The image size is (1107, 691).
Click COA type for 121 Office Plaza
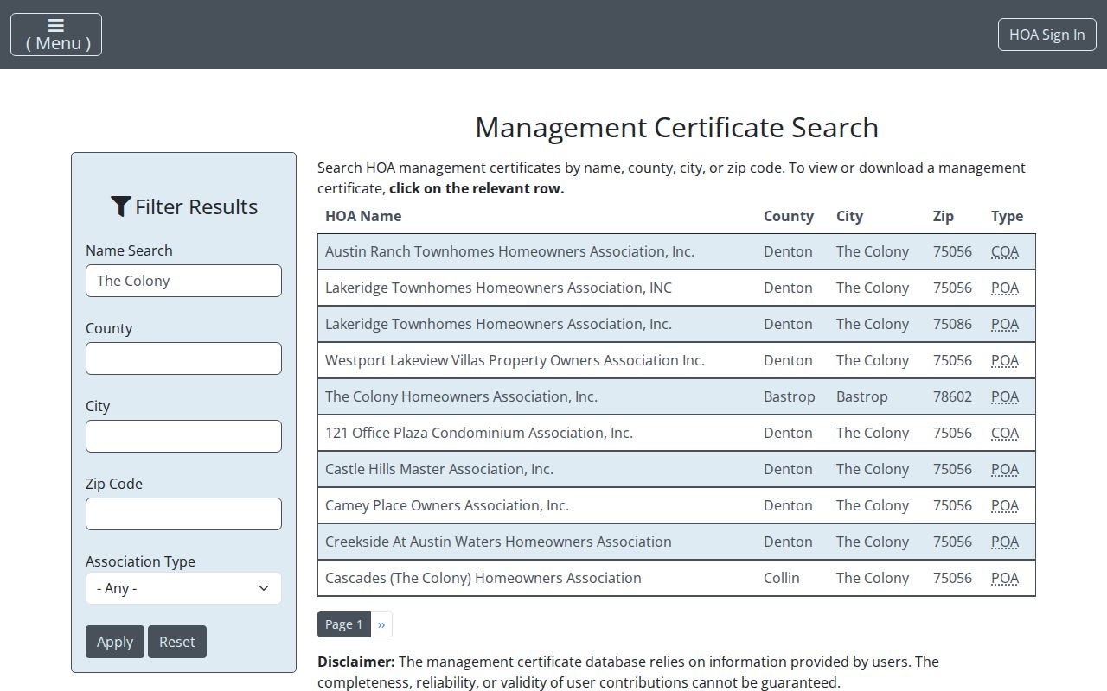1005,433
